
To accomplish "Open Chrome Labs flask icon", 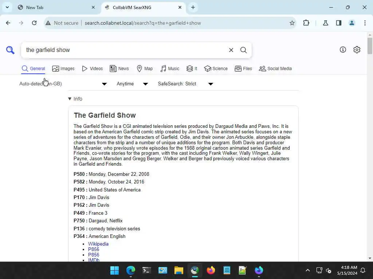I will point(325,23).
